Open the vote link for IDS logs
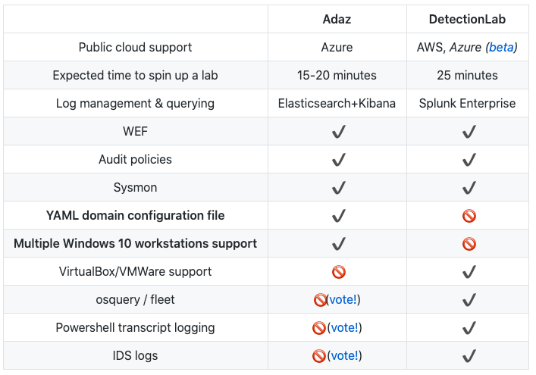Image resolution: width=536 pixels, height=375 pixels. click(x=343, y=355)
